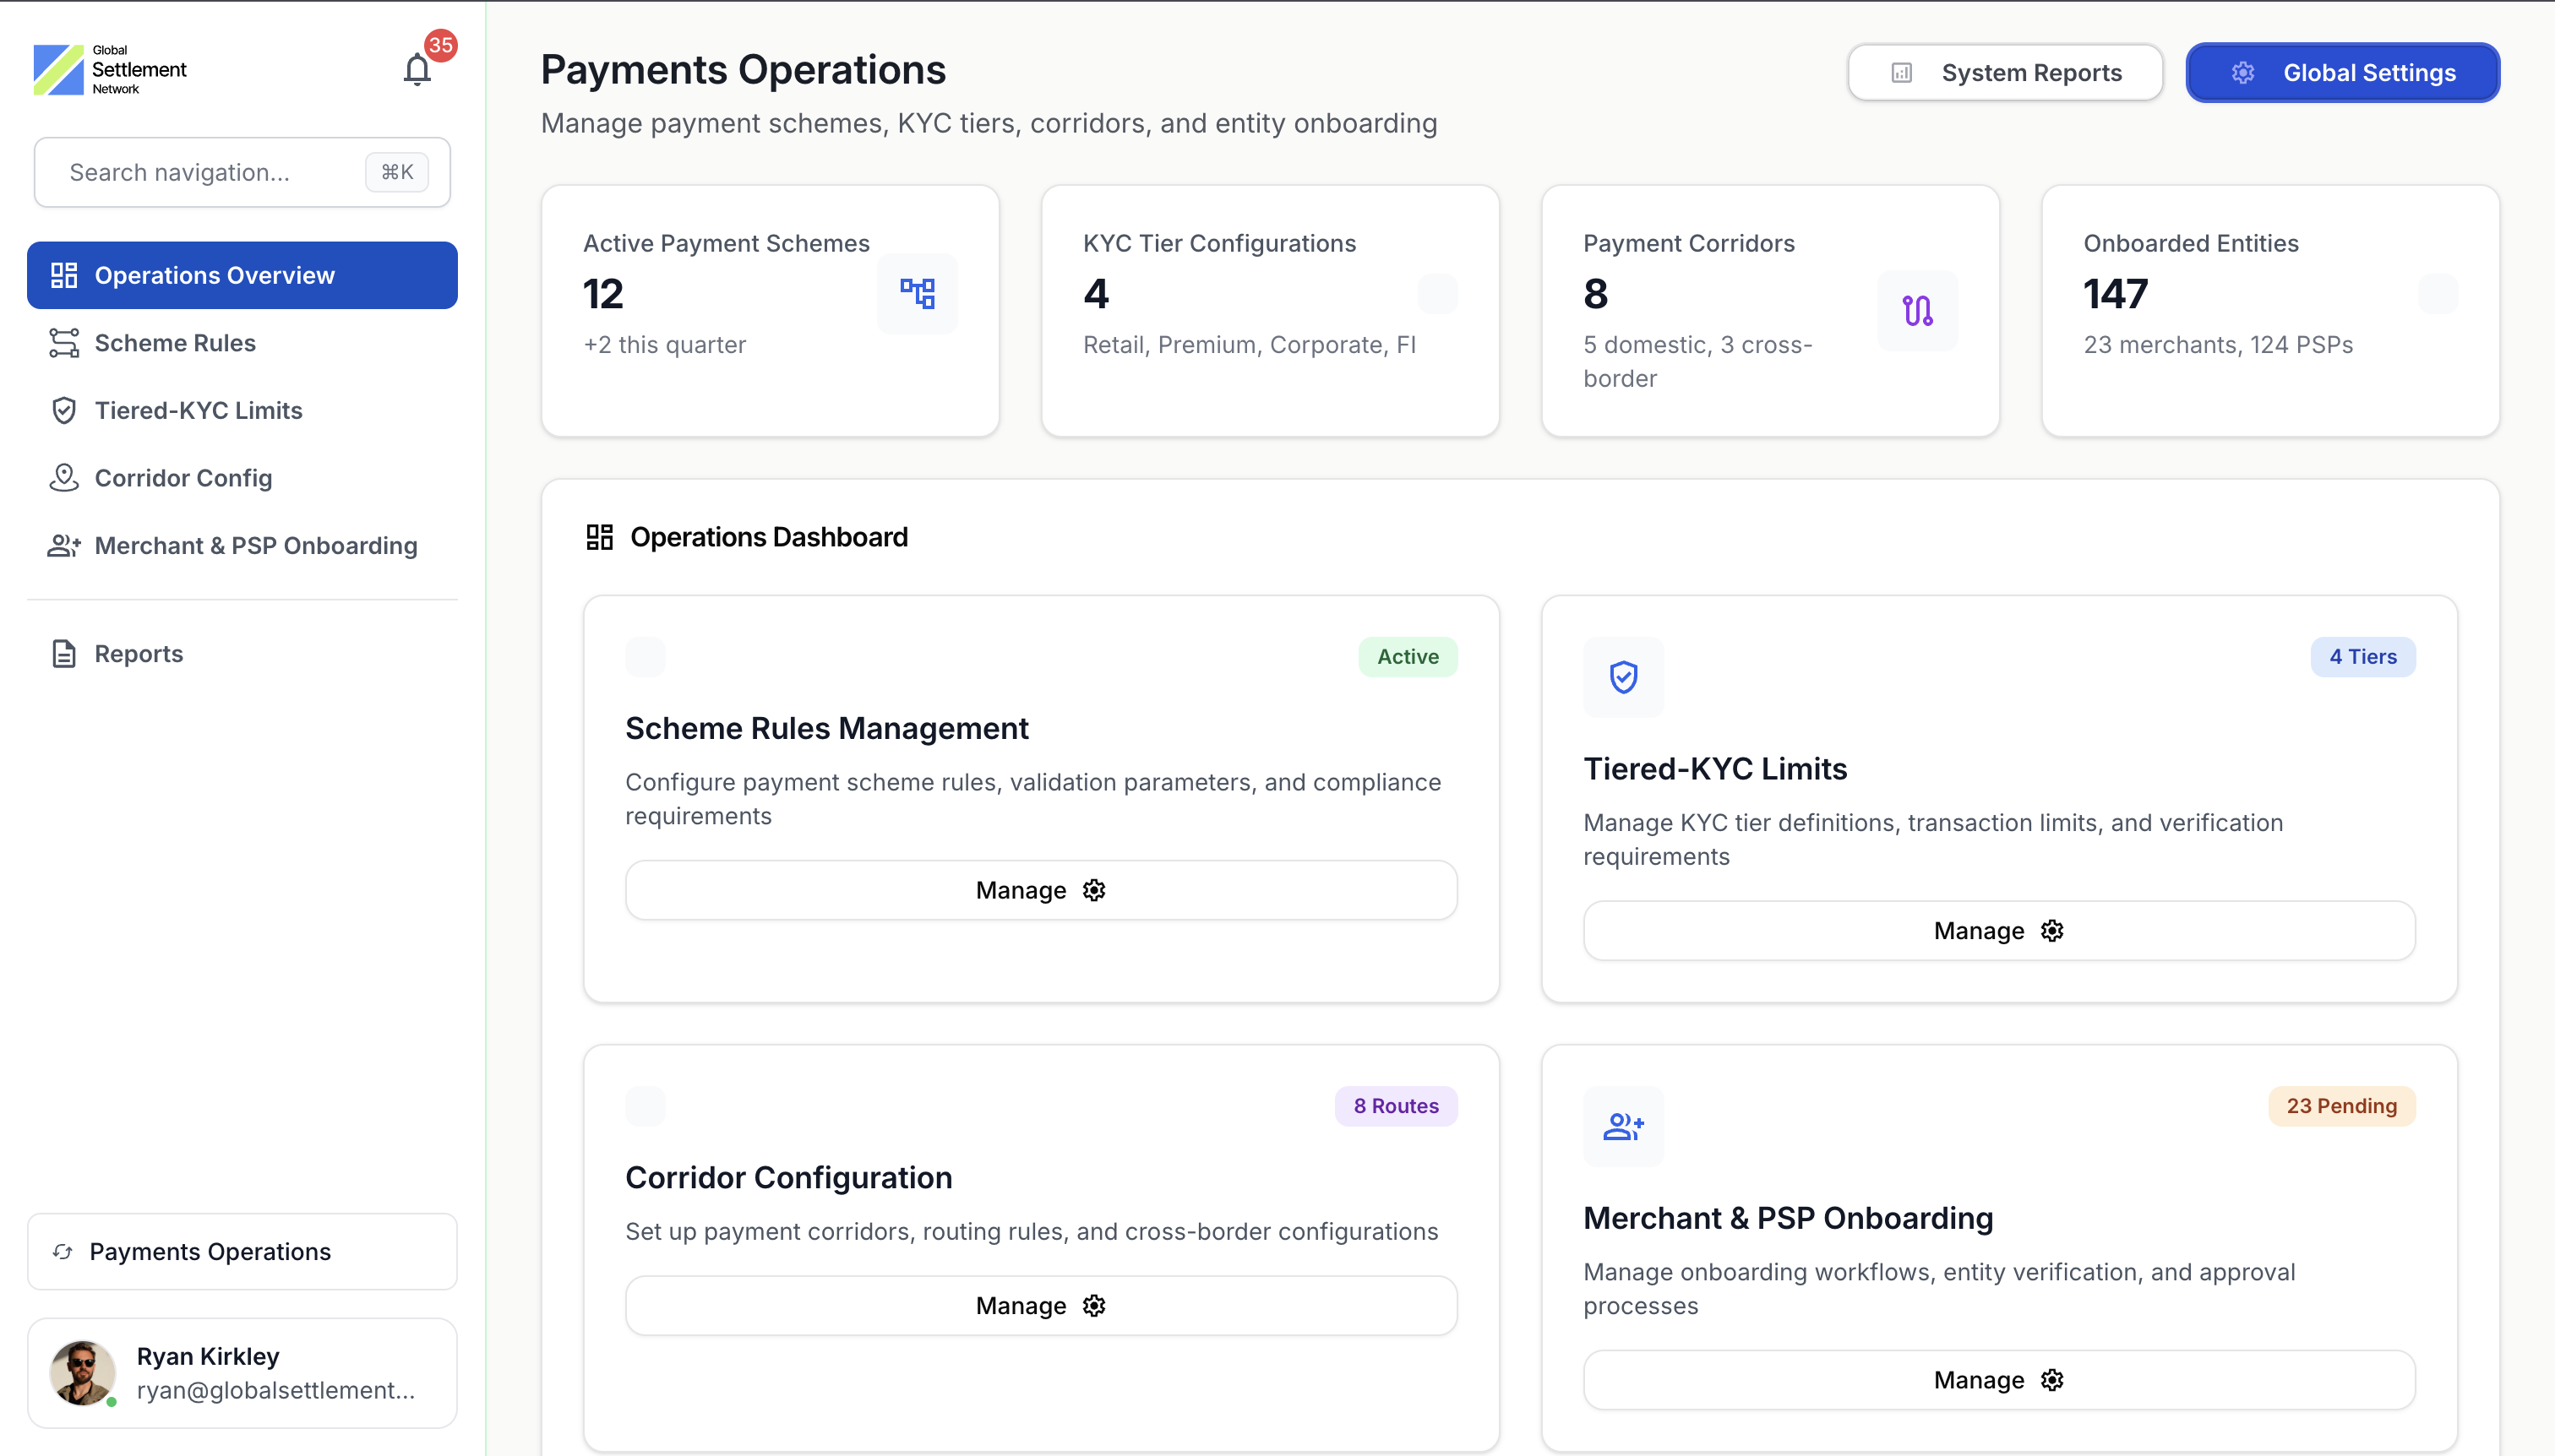Click the Payment Corridors route icon

(1917, 311)
